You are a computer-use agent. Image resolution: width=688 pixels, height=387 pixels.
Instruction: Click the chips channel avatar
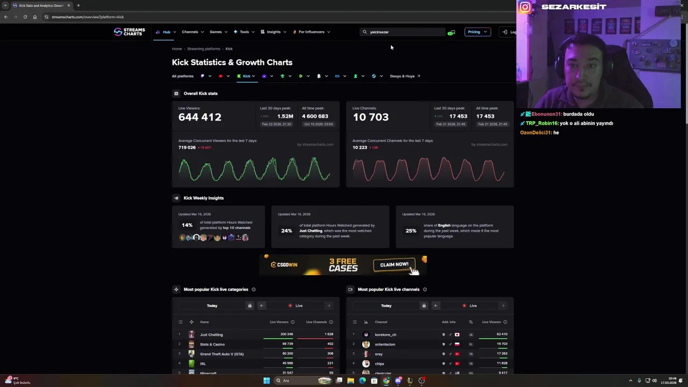366,363
